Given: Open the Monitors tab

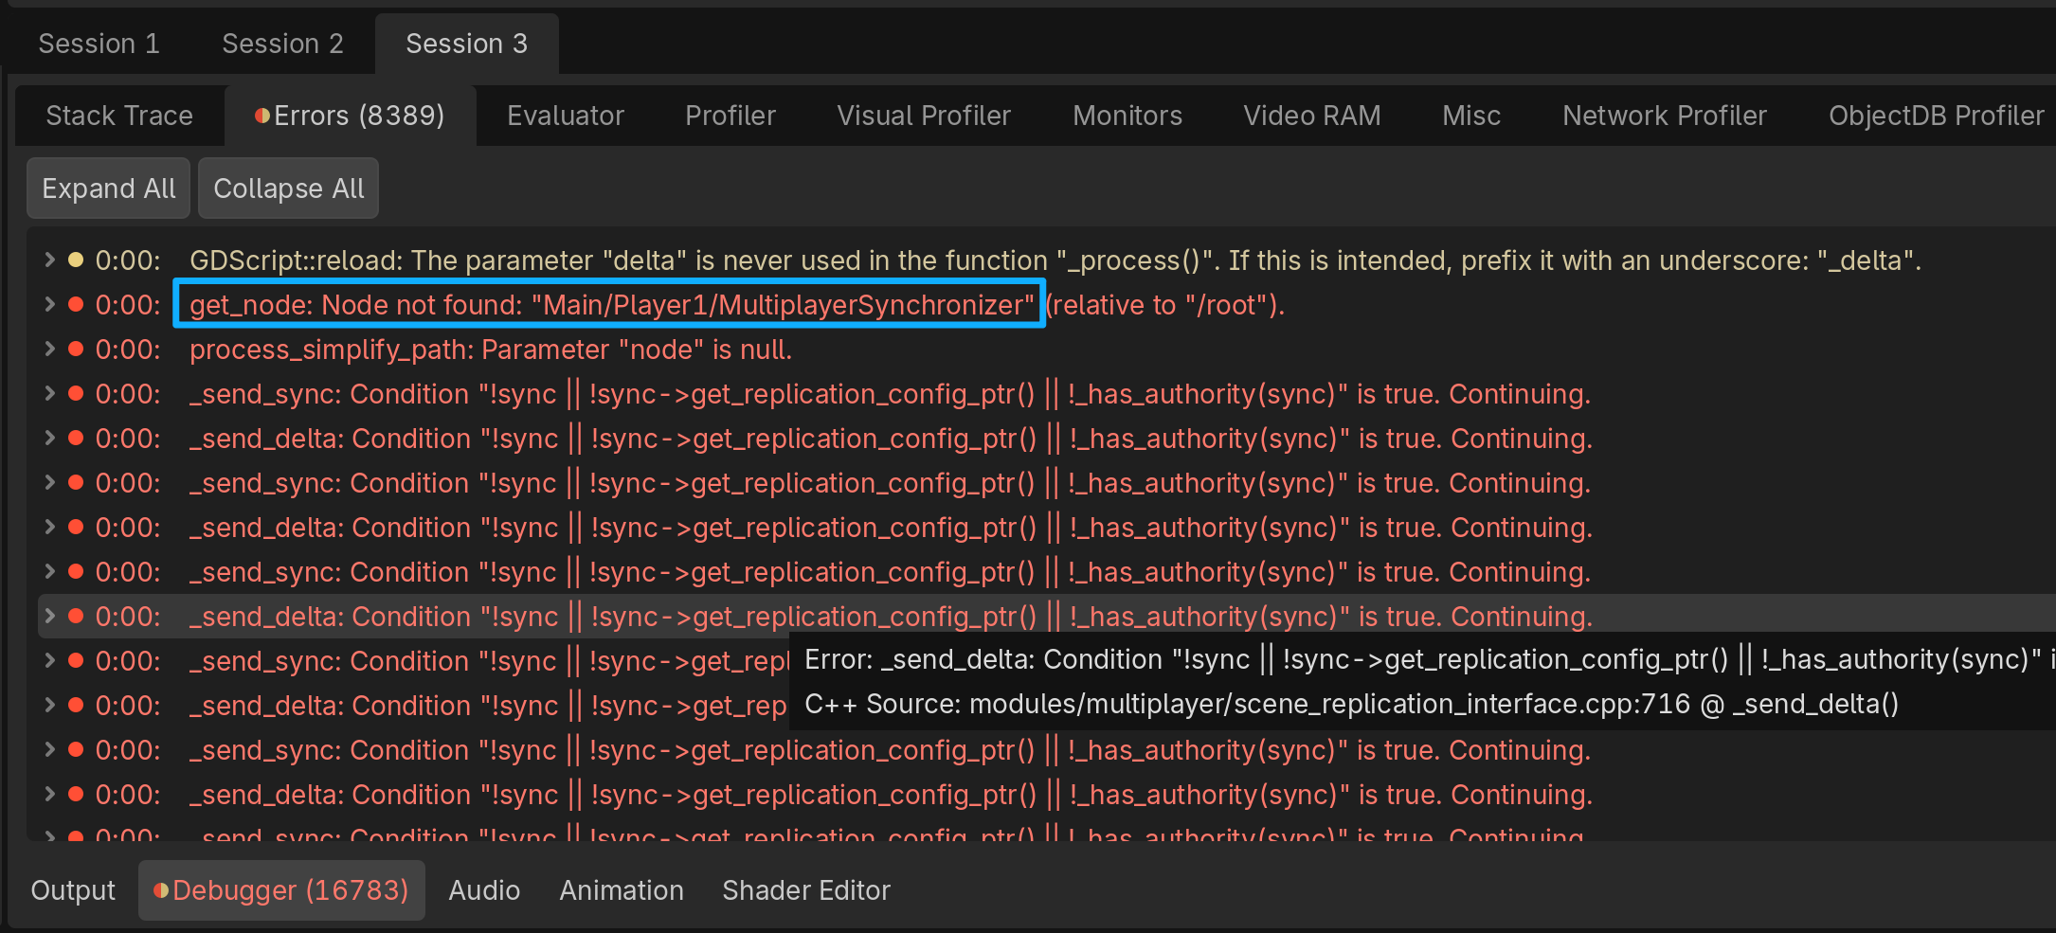Looking at the screenshot, I should (x=1127, y=116).
